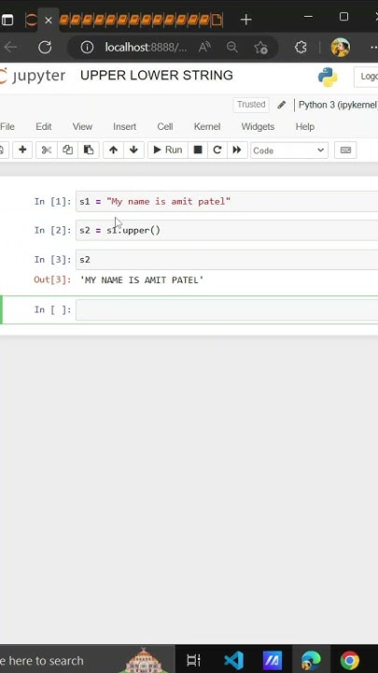
Task: Open the Widgets menu
Action: click(x=258, y=126)
